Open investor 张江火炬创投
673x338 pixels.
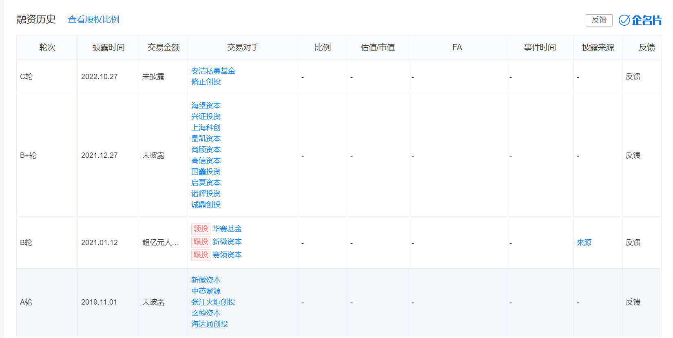[213, 302]
